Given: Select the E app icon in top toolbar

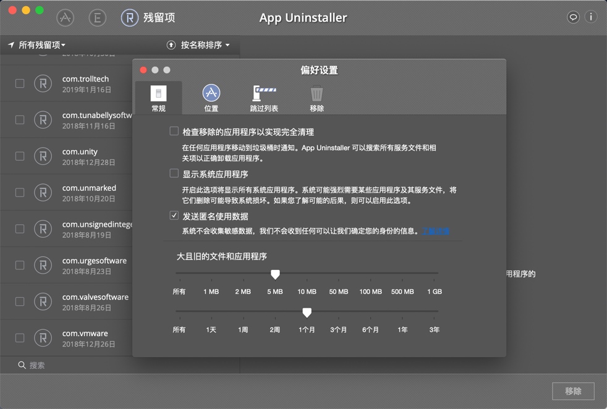Looking at the screenshot, I should [98, 18].
